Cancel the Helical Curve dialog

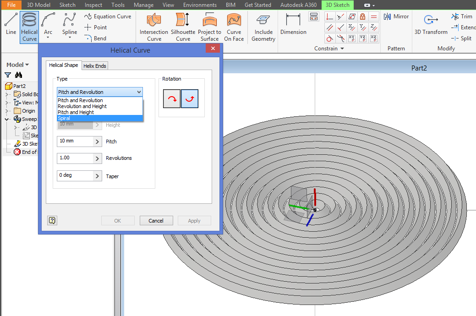[x=156, y=220]
